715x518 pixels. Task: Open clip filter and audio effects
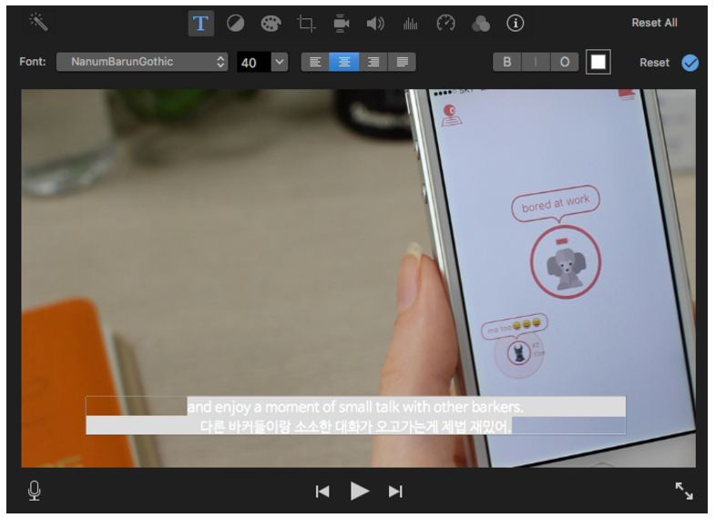(481, 24)
